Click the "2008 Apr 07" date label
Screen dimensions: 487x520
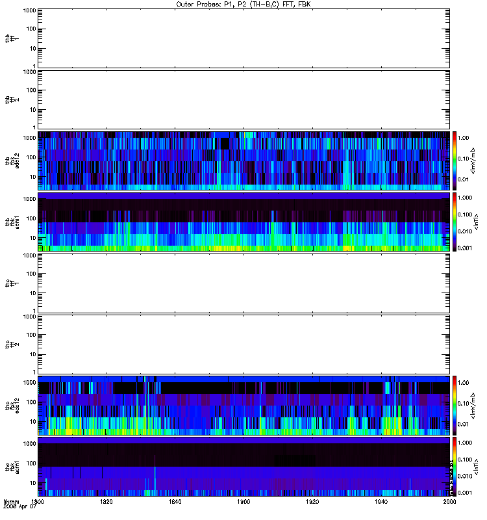19,507
